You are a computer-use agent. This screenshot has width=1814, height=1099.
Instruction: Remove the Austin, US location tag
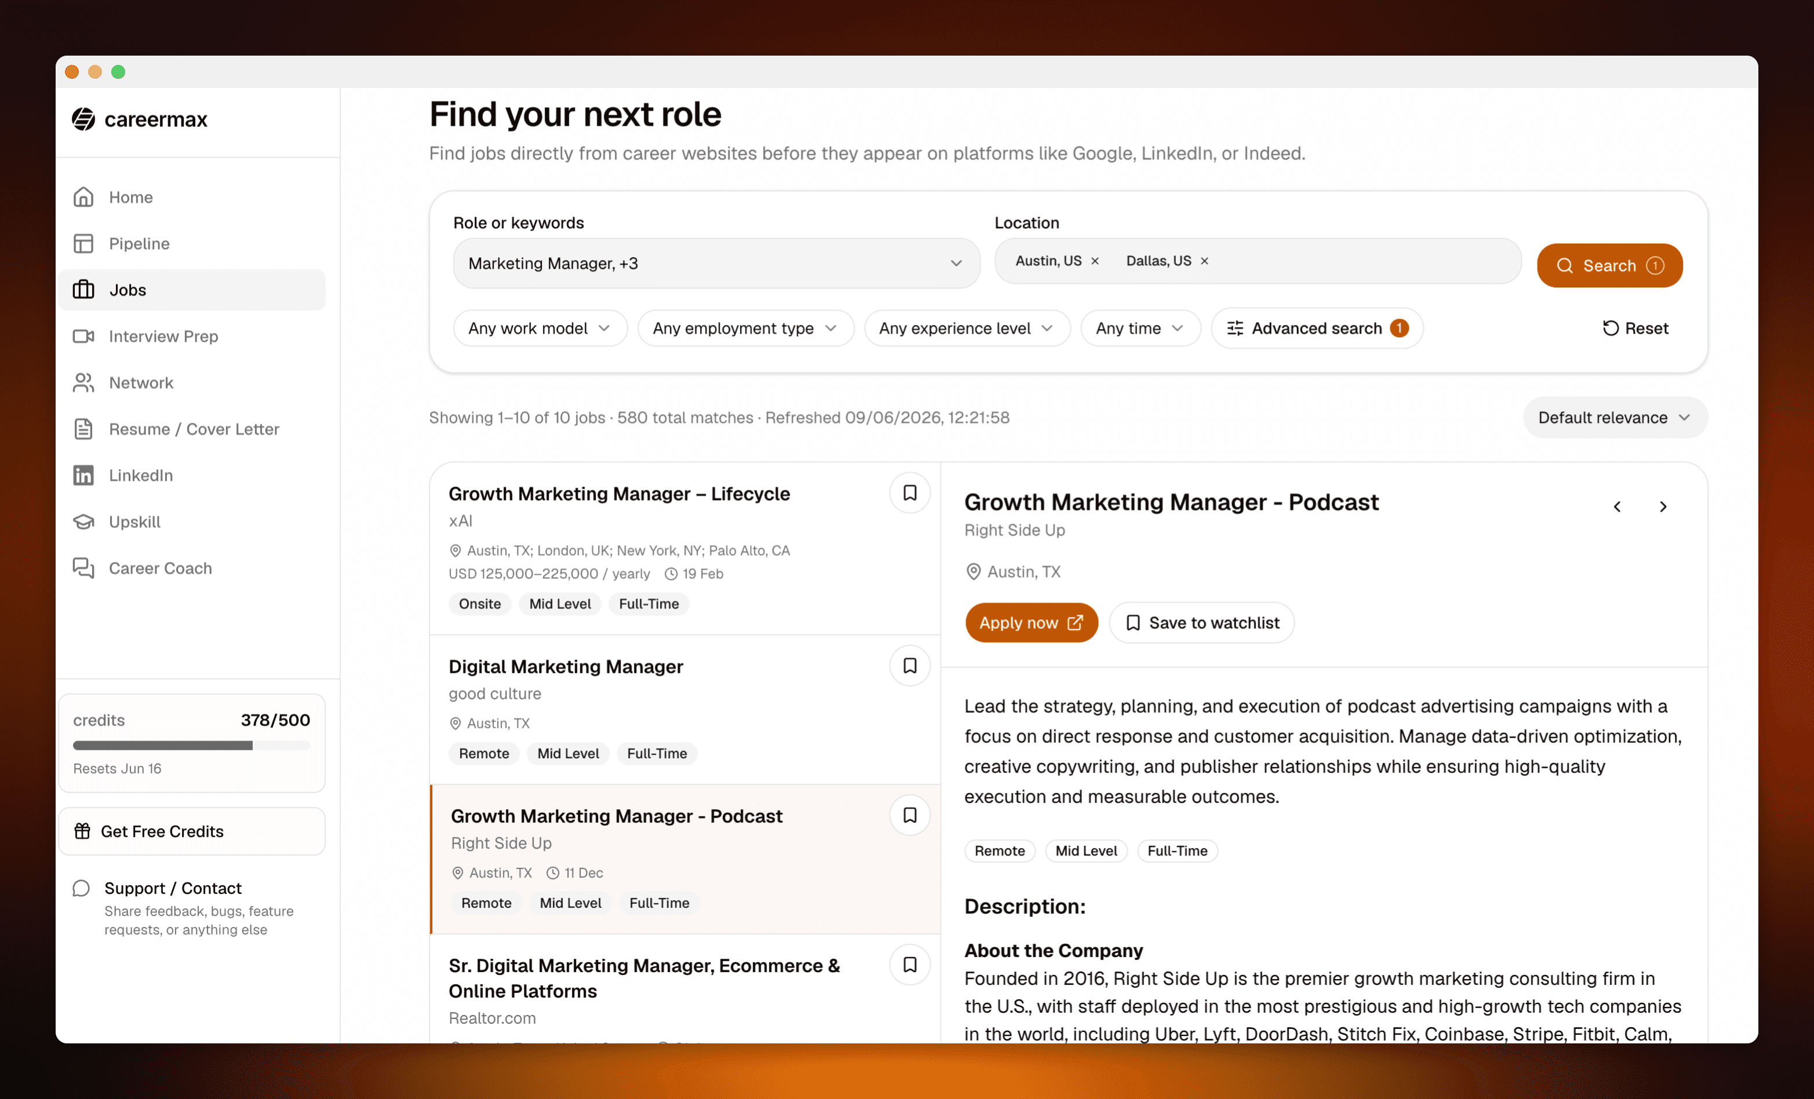pos(1095,261)
